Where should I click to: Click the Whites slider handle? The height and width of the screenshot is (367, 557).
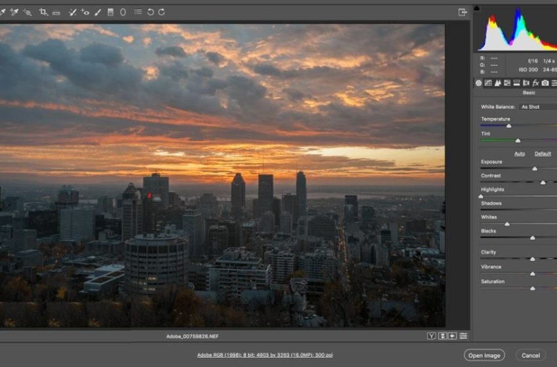click(507, 224)
